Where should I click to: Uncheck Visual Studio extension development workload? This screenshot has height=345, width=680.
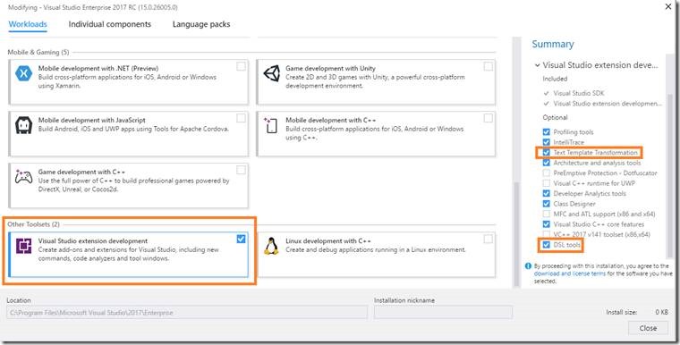pos(241,239)
